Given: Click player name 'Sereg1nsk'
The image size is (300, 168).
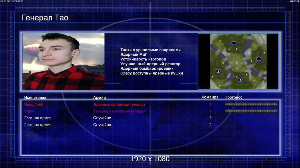Looking at the screenshot, I should [x=34, y=104].
